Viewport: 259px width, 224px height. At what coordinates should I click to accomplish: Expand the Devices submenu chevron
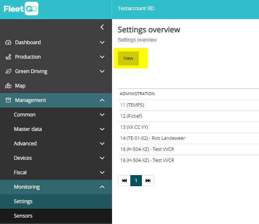102,158
